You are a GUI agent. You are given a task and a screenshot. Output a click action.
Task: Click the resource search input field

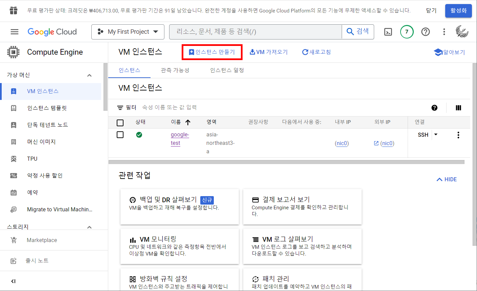[x=255, y=32]
